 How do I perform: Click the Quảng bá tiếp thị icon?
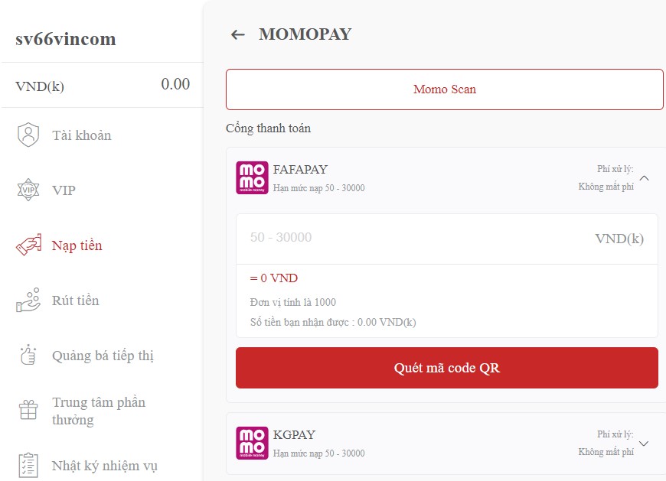click(x=28, y=356)
